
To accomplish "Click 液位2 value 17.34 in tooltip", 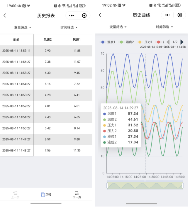I will 133,142.
